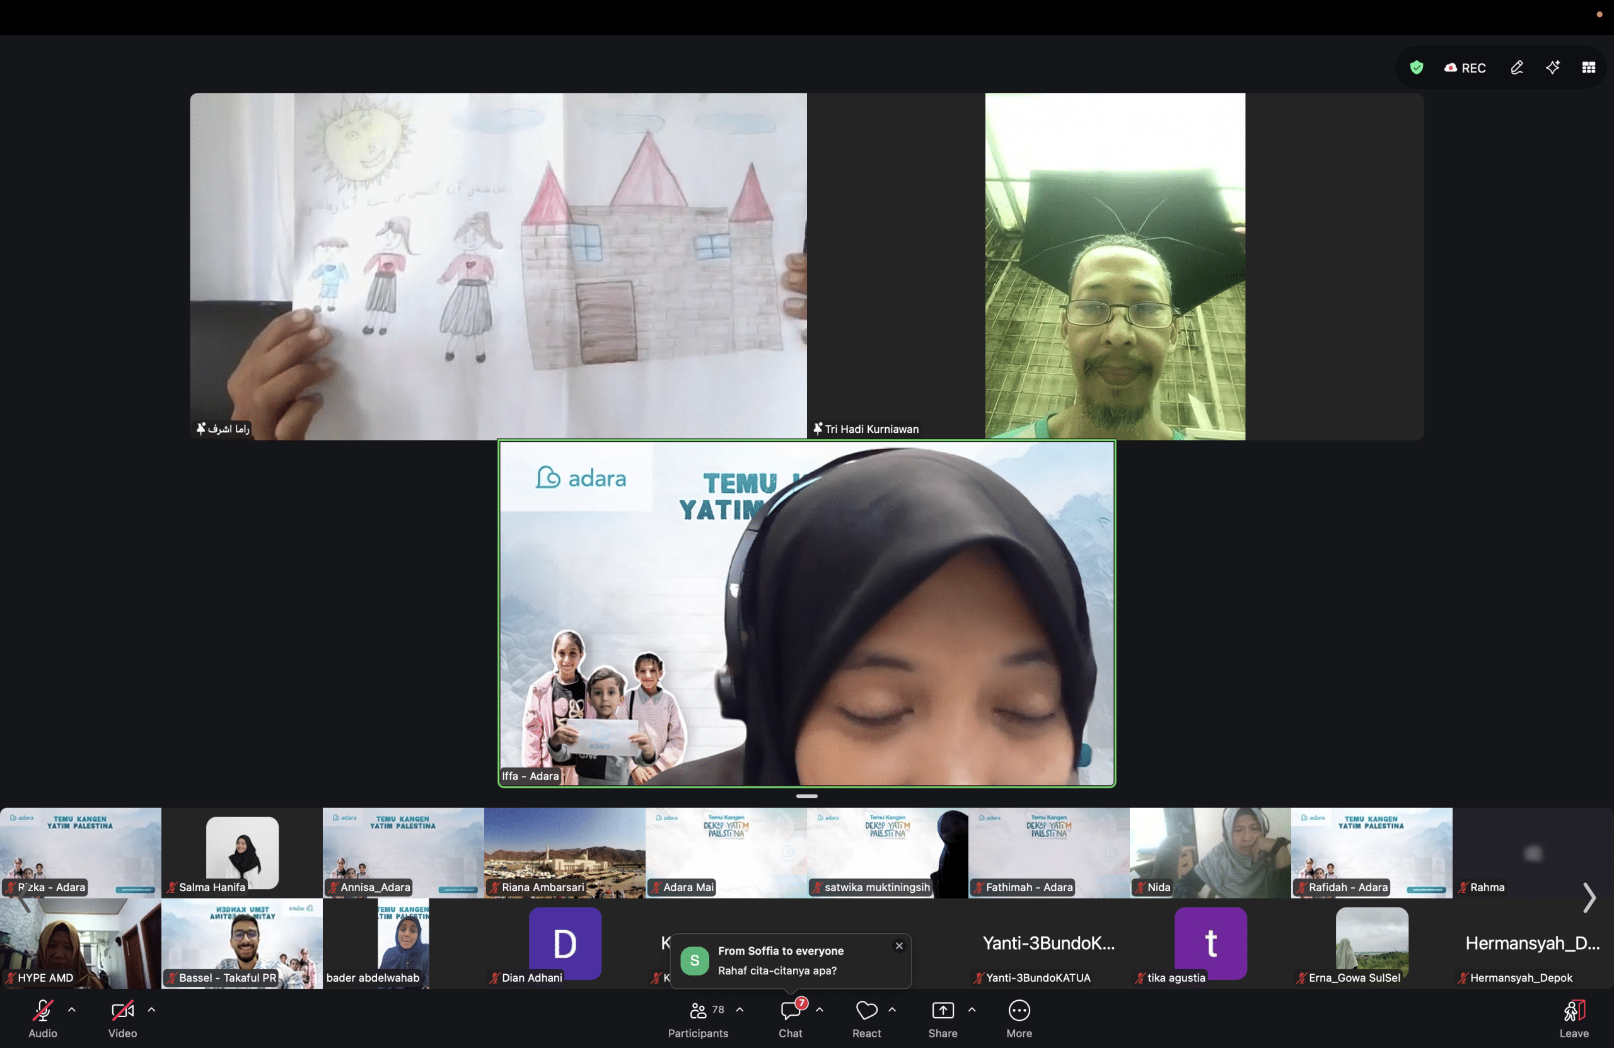
Task: Expand reactions caret beside React
Action: (x=893, y=1010)
